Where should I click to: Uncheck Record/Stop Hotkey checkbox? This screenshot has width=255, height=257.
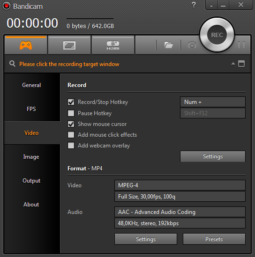click(x=71, y=102)
